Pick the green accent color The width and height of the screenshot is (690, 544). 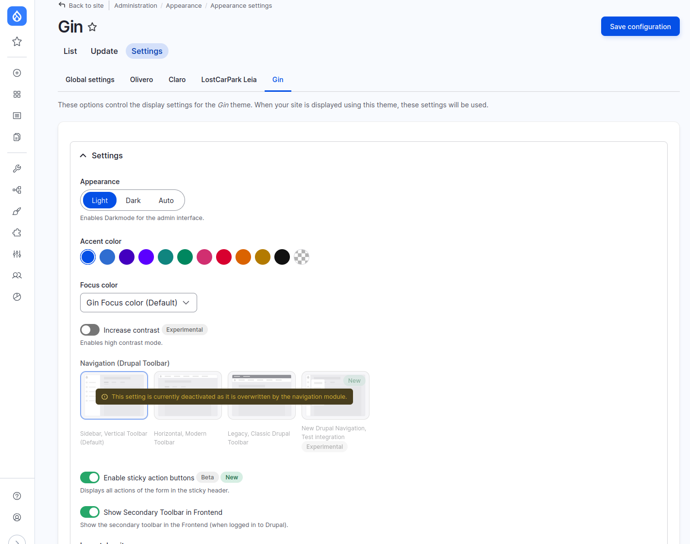click(185, 257)
